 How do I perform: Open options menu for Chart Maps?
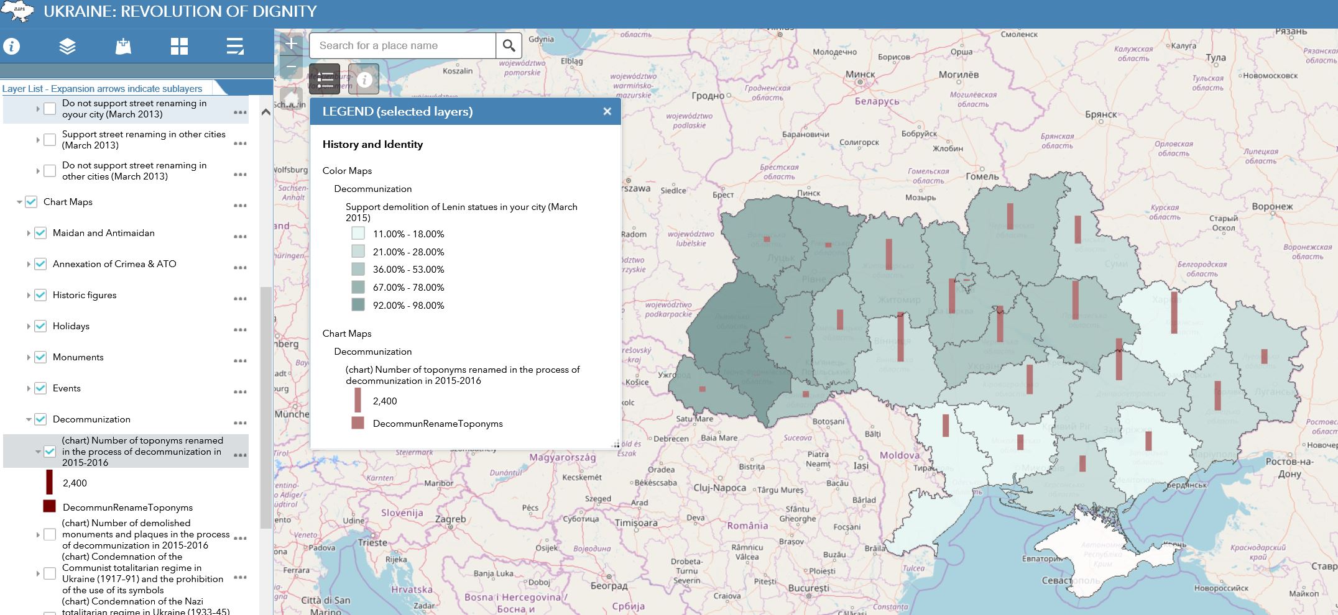pyautogui.click(x=240, y=206)
